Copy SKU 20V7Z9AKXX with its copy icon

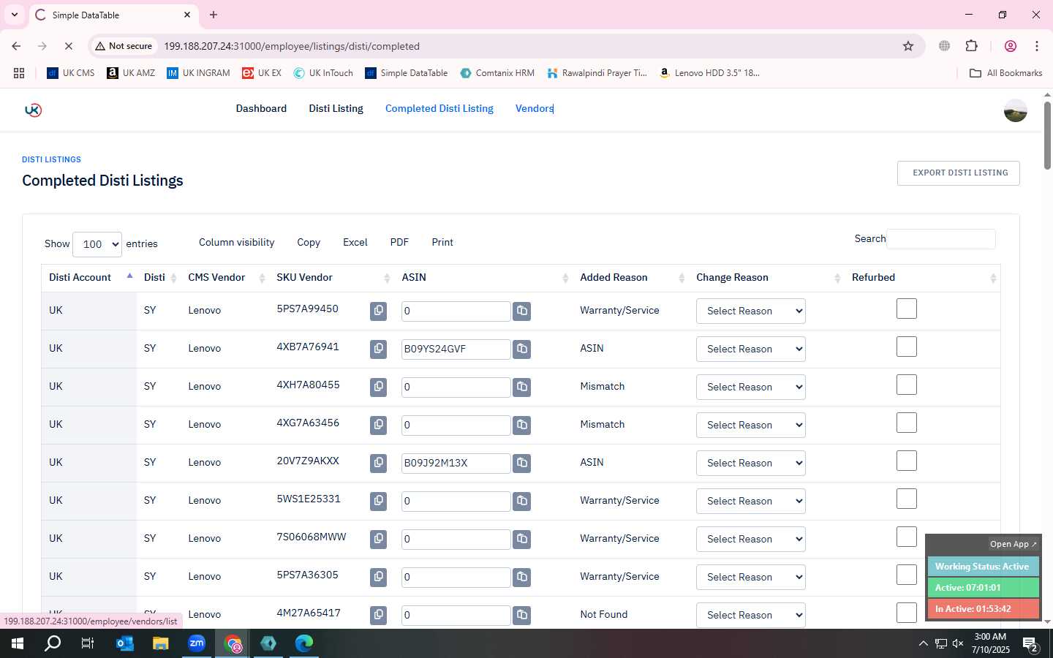click(x=378, y=463)
